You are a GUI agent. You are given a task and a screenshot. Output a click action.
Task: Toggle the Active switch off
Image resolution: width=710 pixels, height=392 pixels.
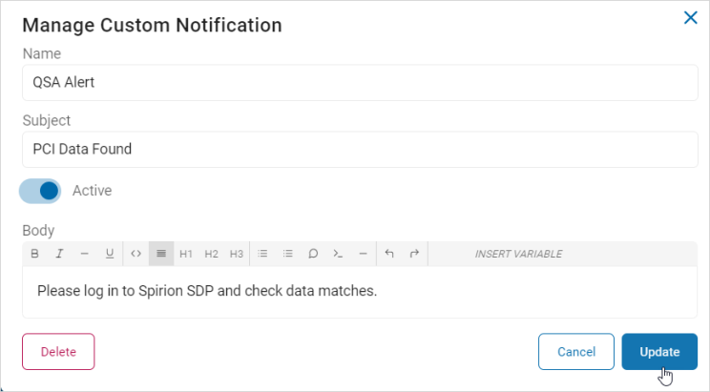[40, 191]
